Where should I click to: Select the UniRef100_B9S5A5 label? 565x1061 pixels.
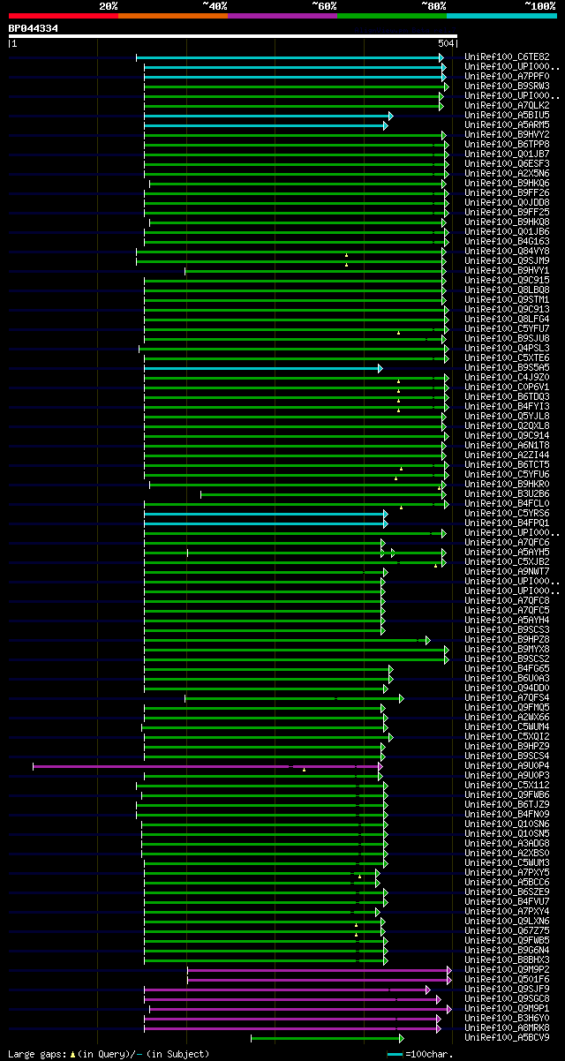point(507,368)
